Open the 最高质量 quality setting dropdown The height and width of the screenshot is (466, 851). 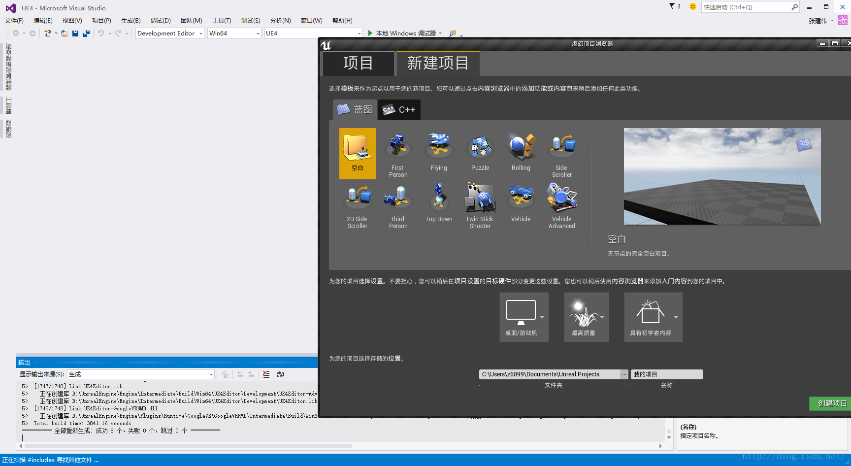click(x=587, y=317)
